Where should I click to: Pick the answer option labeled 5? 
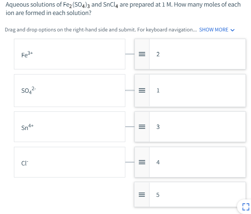click(197, 195)
